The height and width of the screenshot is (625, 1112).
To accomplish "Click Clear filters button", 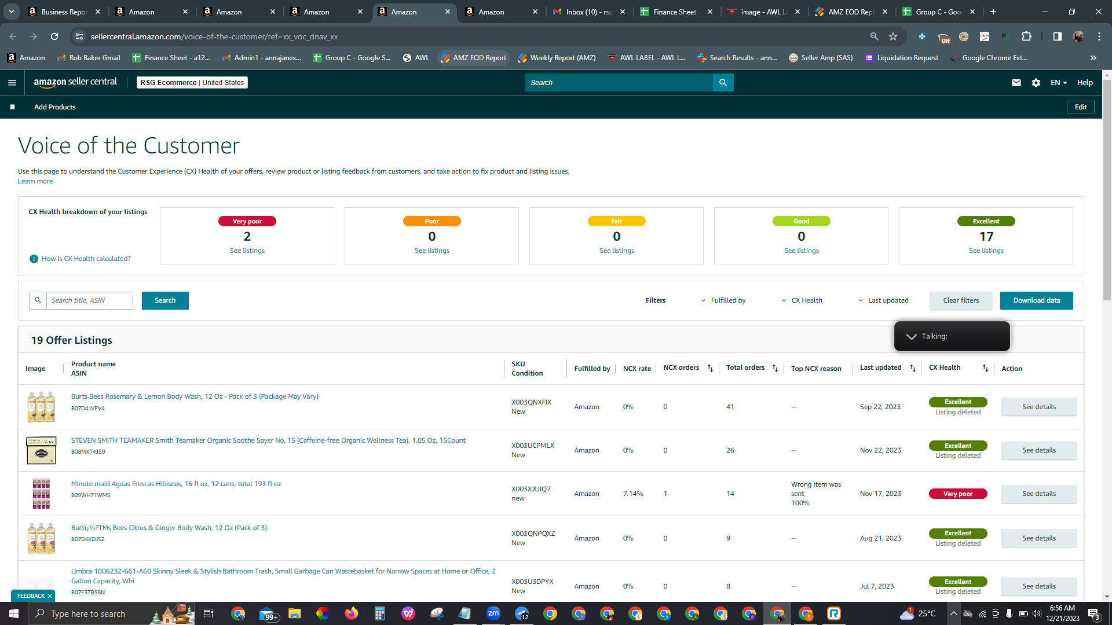I will (961, 300).
